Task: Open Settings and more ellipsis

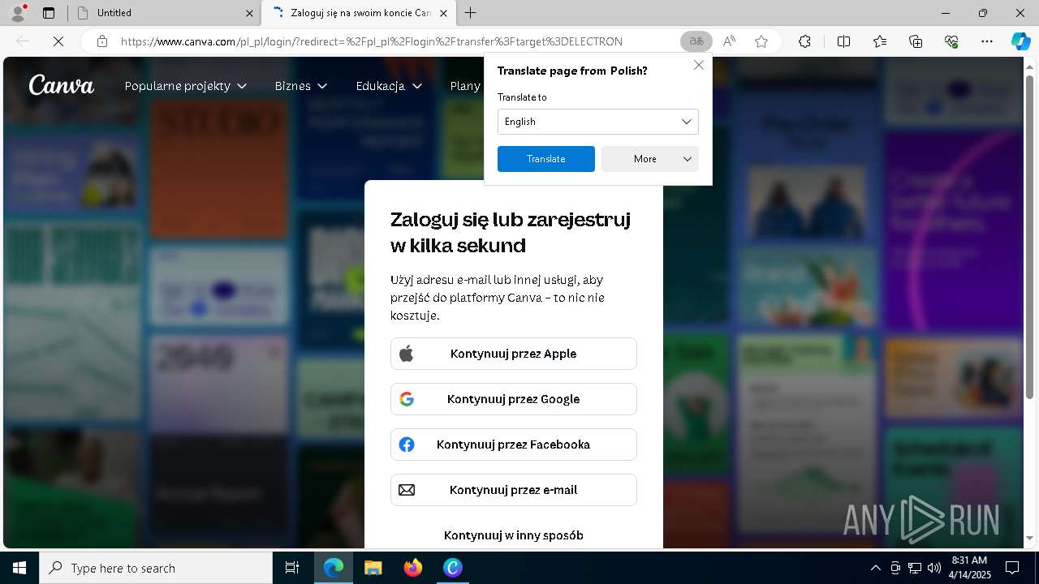Action: (x=987, y=41)
